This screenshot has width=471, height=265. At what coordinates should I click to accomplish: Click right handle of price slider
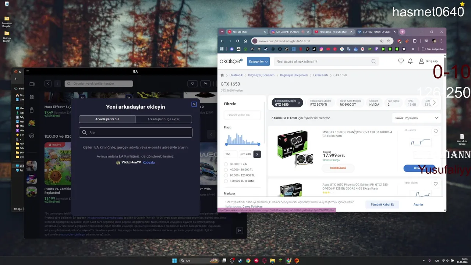[259, 144]
